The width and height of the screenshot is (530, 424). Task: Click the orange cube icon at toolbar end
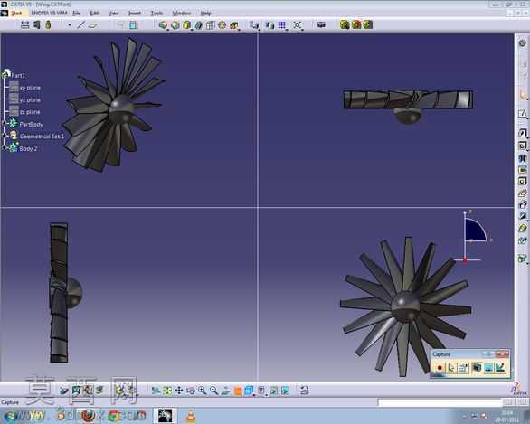coord(356,24)
